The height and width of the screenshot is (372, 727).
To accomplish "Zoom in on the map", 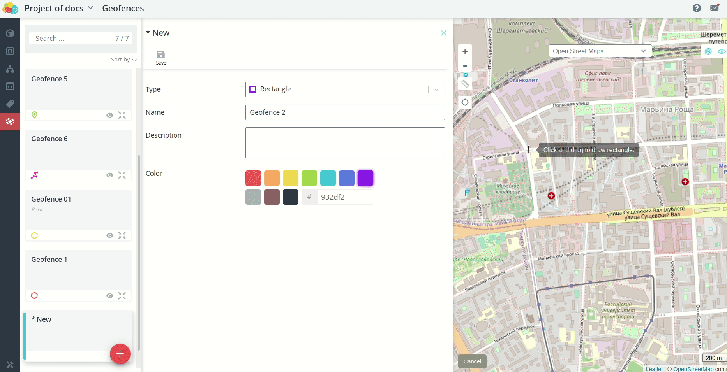I will pyautogui.click(x=465, y=52).
